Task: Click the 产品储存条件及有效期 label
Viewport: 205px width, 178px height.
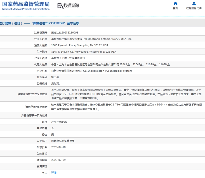Action: [x=34, y=115]
